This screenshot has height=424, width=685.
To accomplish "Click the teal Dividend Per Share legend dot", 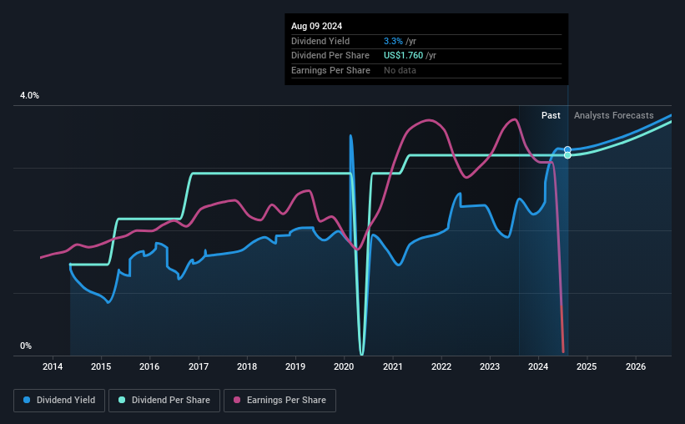I will coord(122,400).
